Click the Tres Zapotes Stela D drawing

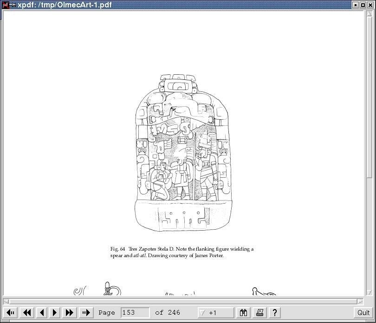click(183, 153)
